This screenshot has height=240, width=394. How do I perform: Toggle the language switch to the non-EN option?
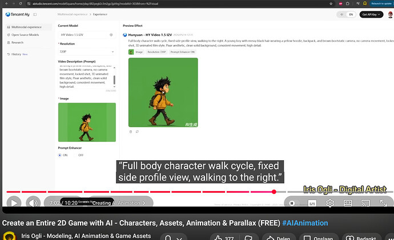click(341, 15)
